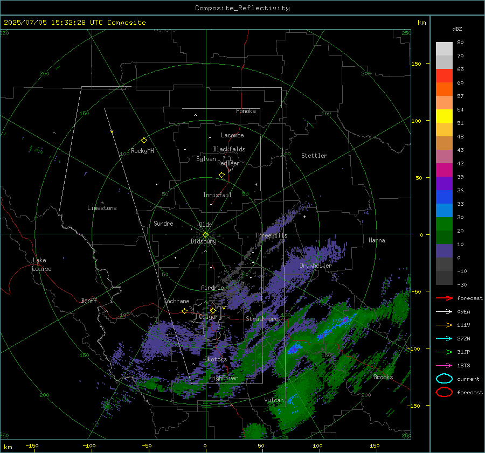485x453 pixels.
Task: Click the Lacombe city label
Action: coord(232,135)
